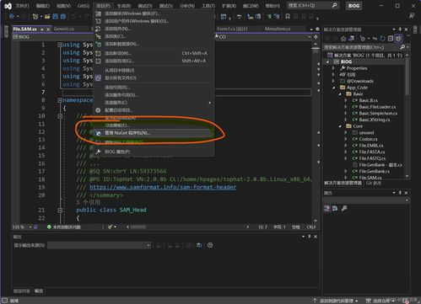Collapse the BIOG project node
Screen dimensions: 421x304
pyautogui.click(x=327, y=61)
